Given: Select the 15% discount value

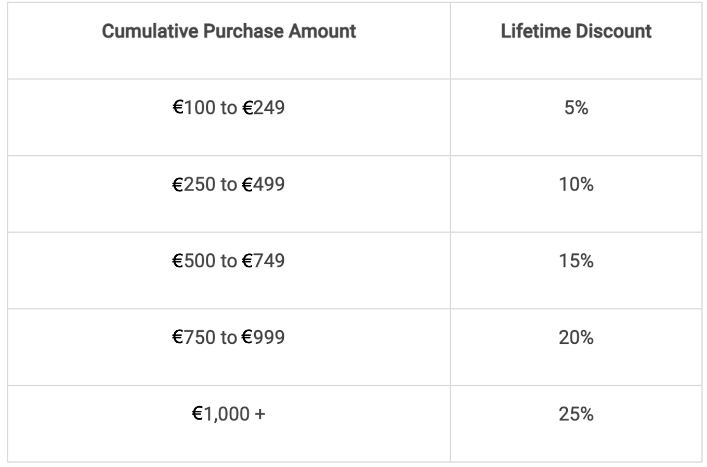Looking at the screenshot, I should click(576, 261).
